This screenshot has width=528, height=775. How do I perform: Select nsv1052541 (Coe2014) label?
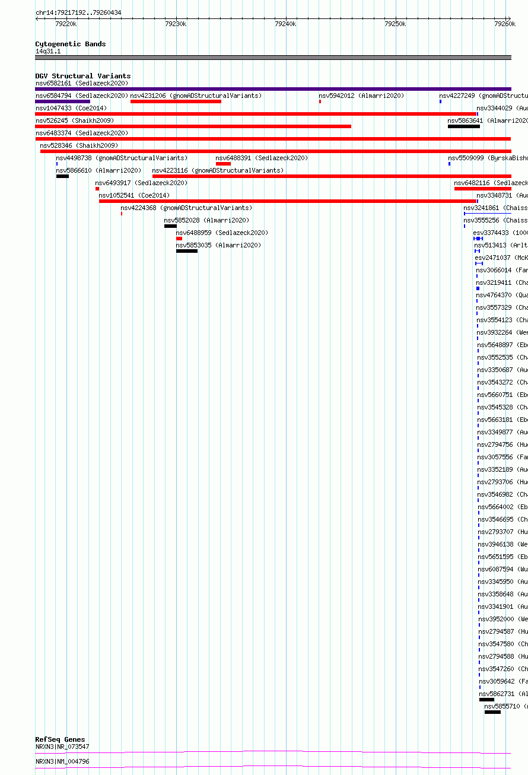(x=134, y=195)
